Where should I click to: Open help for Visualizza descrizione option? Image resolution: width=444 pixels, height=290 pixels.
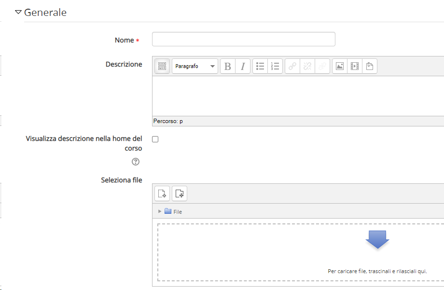click(x=136, y=162)
